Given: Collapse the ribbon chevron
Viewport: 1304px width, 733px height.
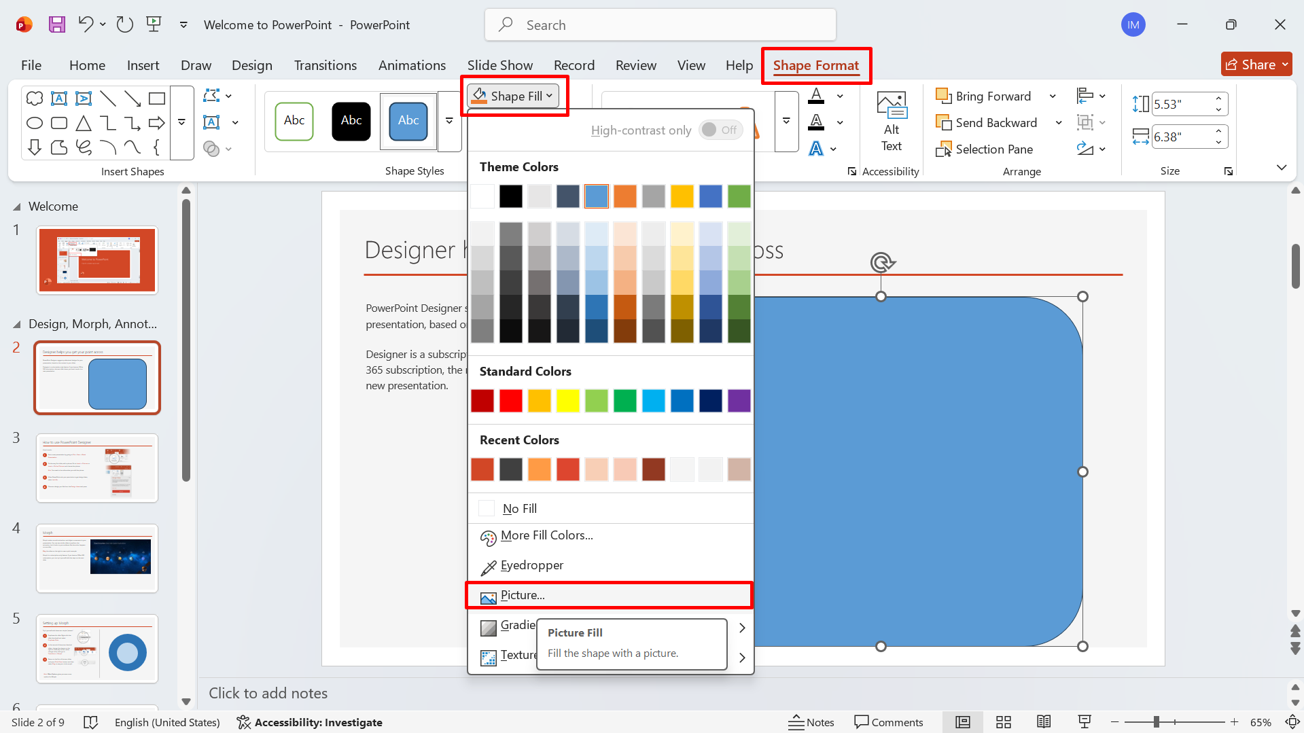Looking at the screenshot, I should click(1282, 168).
